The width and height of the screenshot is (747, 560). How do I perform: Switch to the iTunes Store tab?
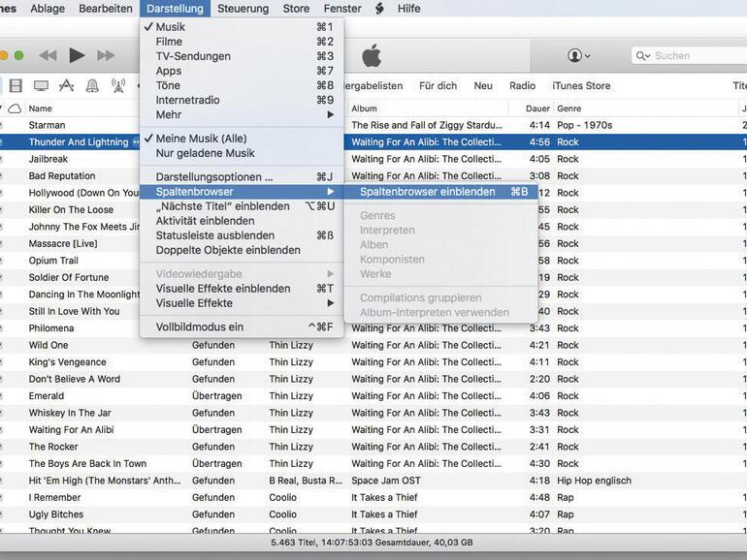581,86
